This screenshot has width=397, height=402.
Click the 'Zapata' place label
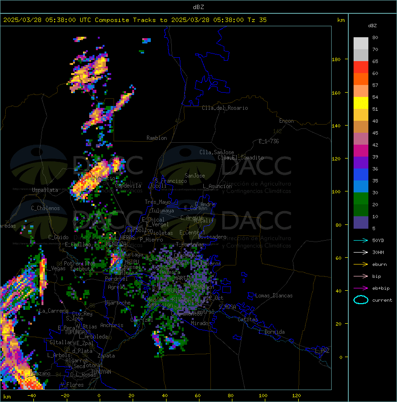[106, 356]
